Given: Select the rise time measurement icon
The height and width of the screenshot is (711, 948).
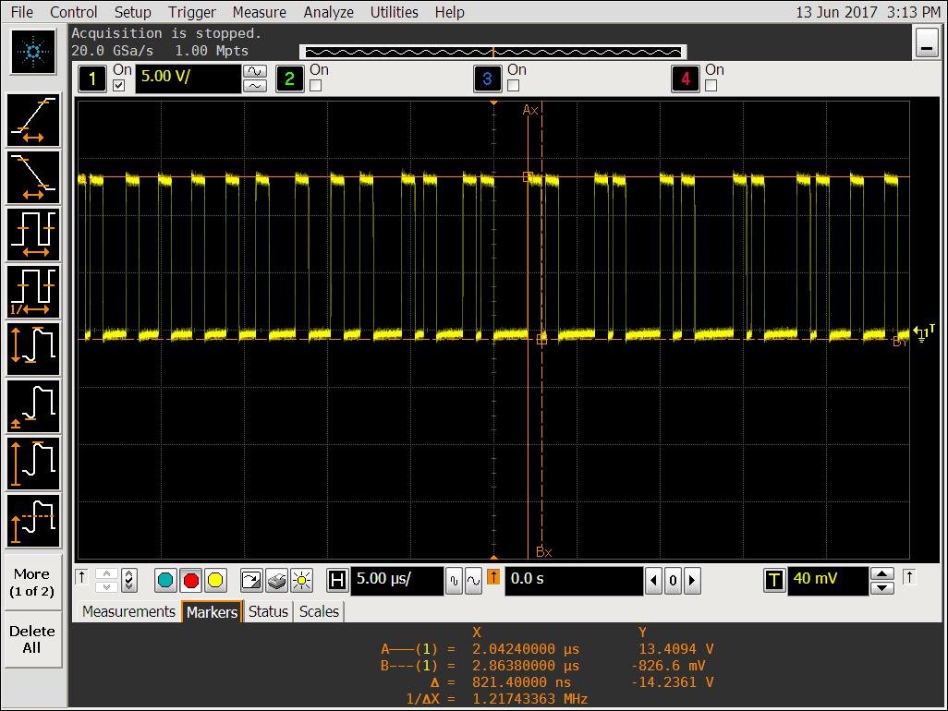Looking at the screenshot, I should pyautogui.click(x=33, y=120).
